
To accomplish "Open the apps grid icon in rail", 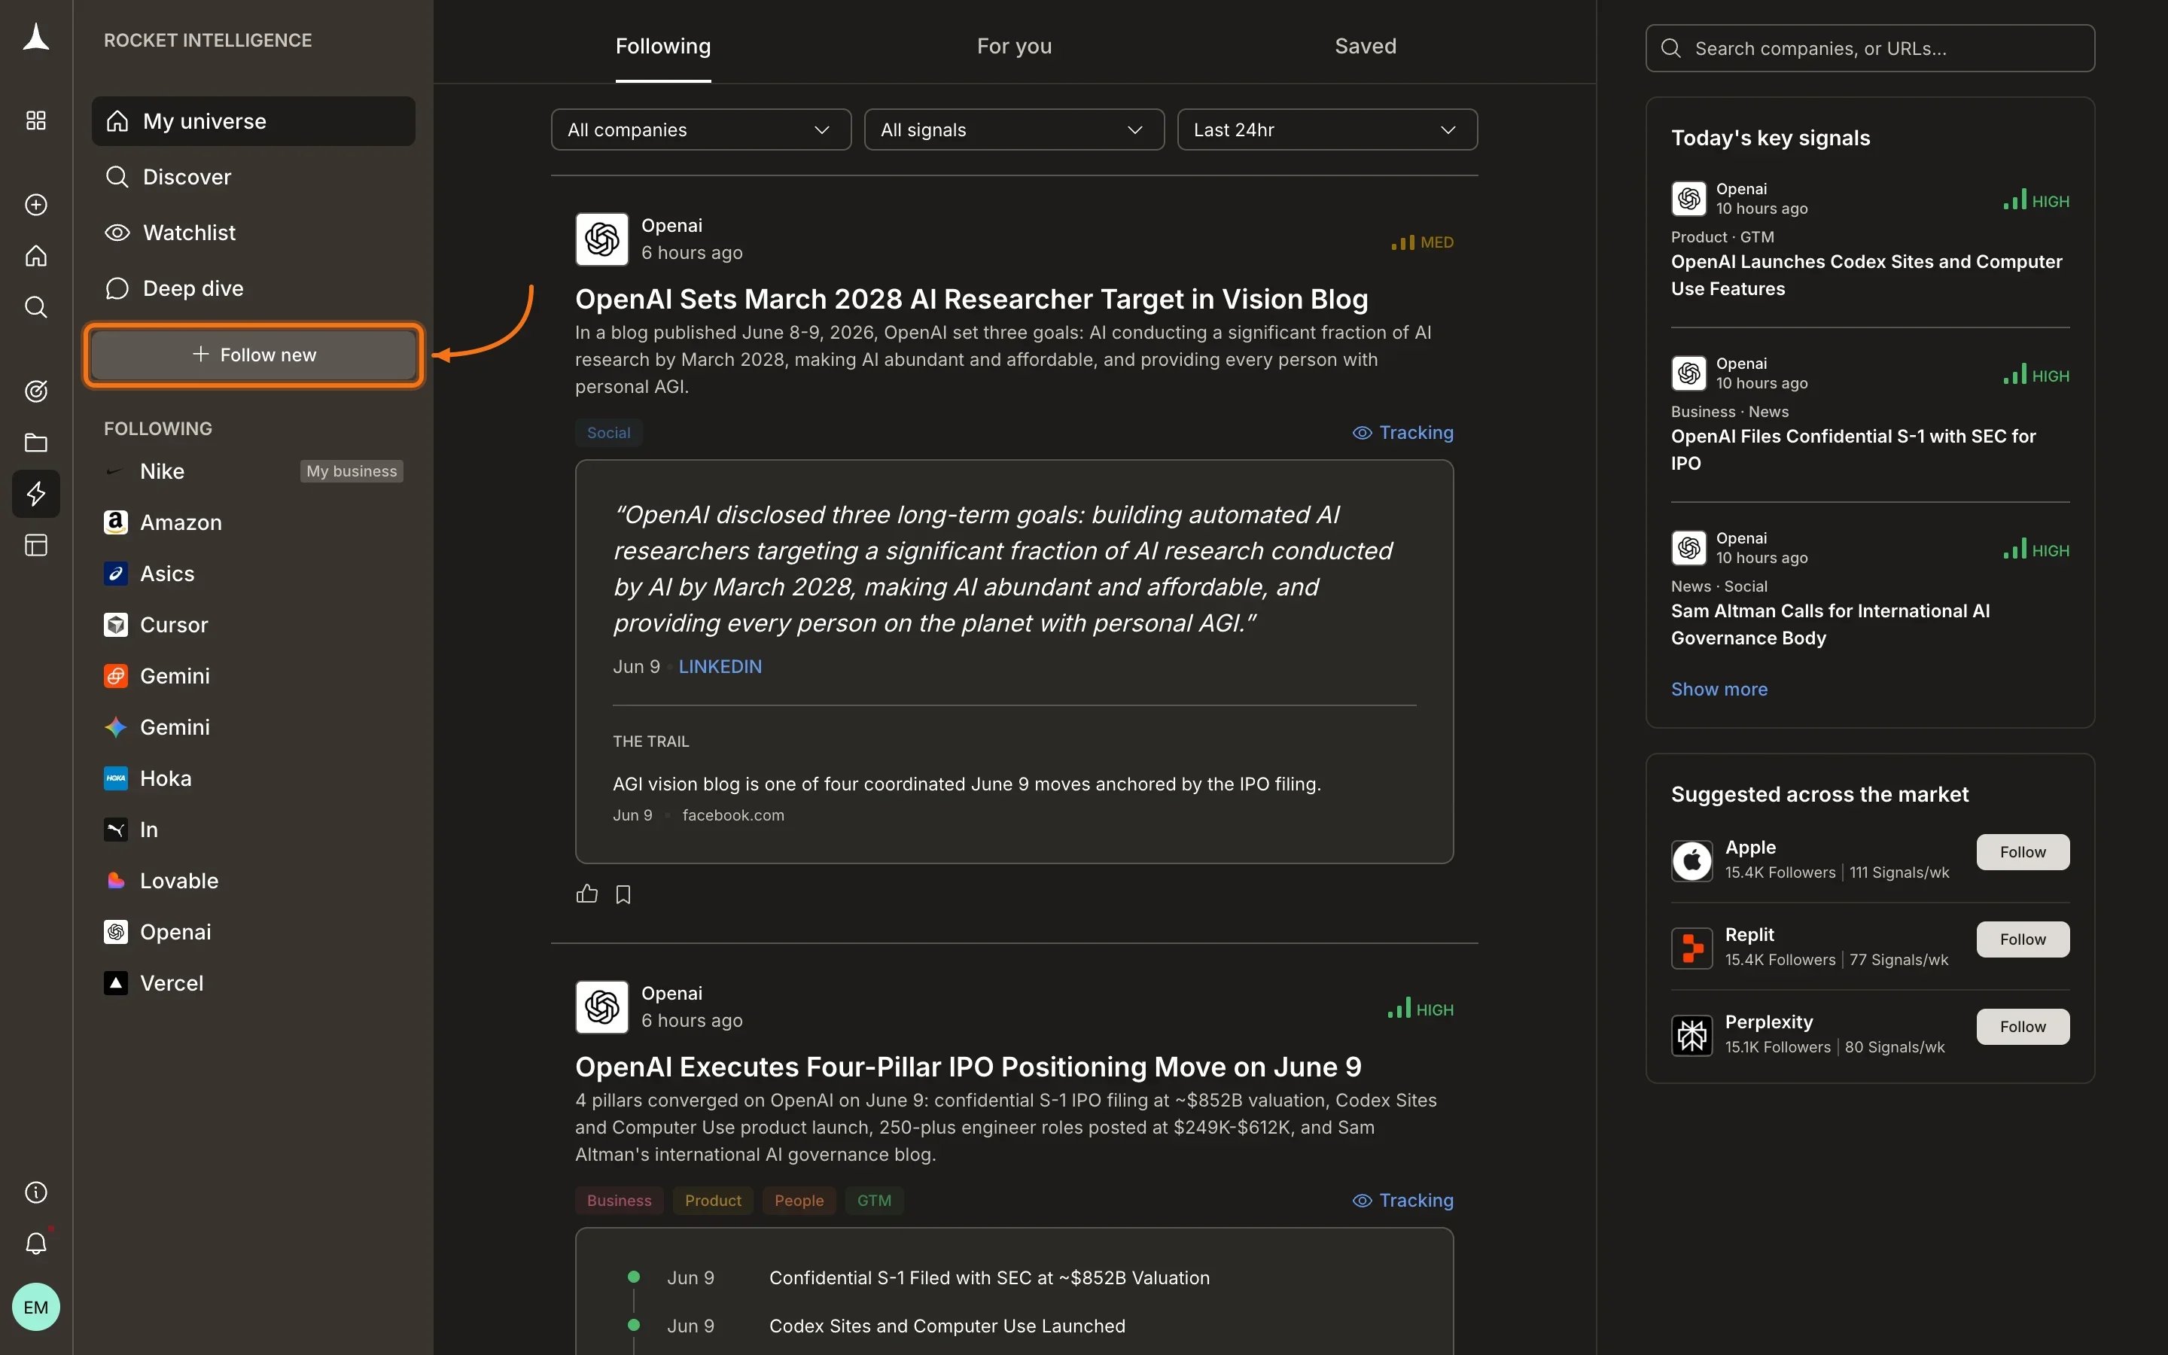I will [36, 120].
